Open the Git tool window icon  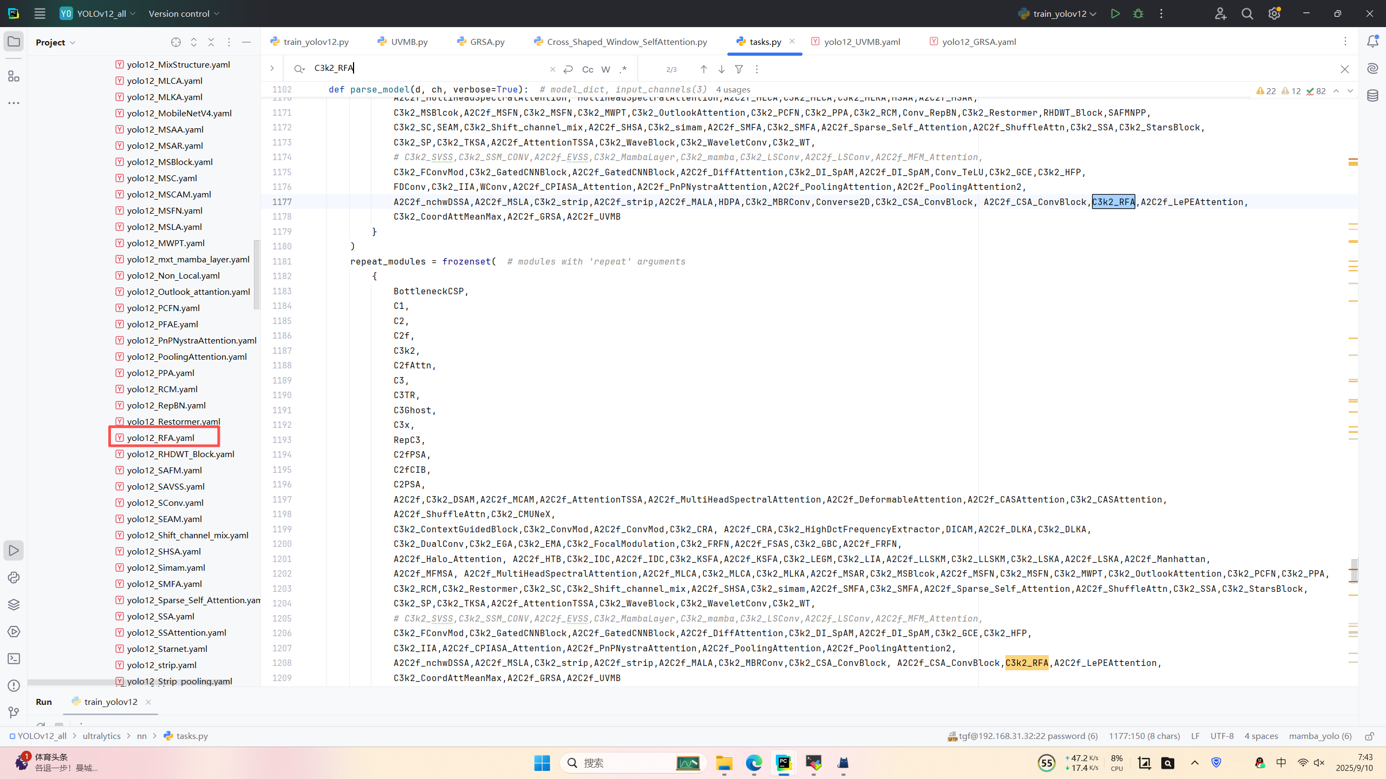(14, 712)
